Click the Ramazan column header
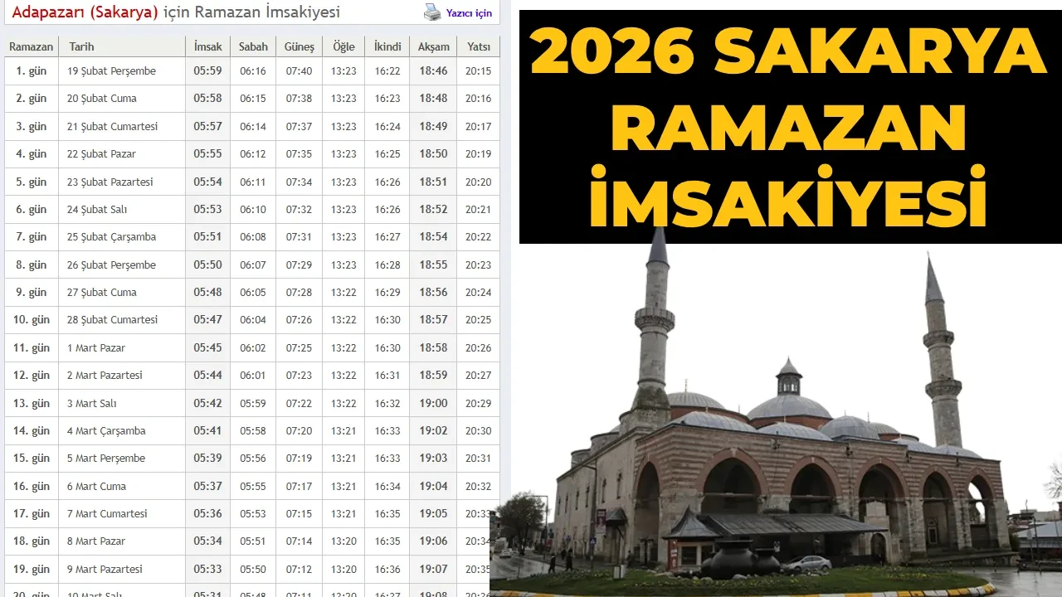Screen dimensions: 1062x597 31,46
